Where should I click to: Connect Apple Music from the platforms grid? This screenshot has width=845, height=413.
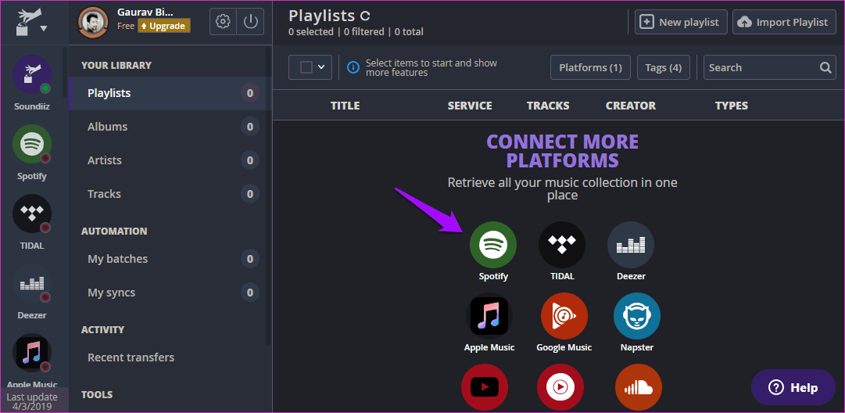(489, 316)
